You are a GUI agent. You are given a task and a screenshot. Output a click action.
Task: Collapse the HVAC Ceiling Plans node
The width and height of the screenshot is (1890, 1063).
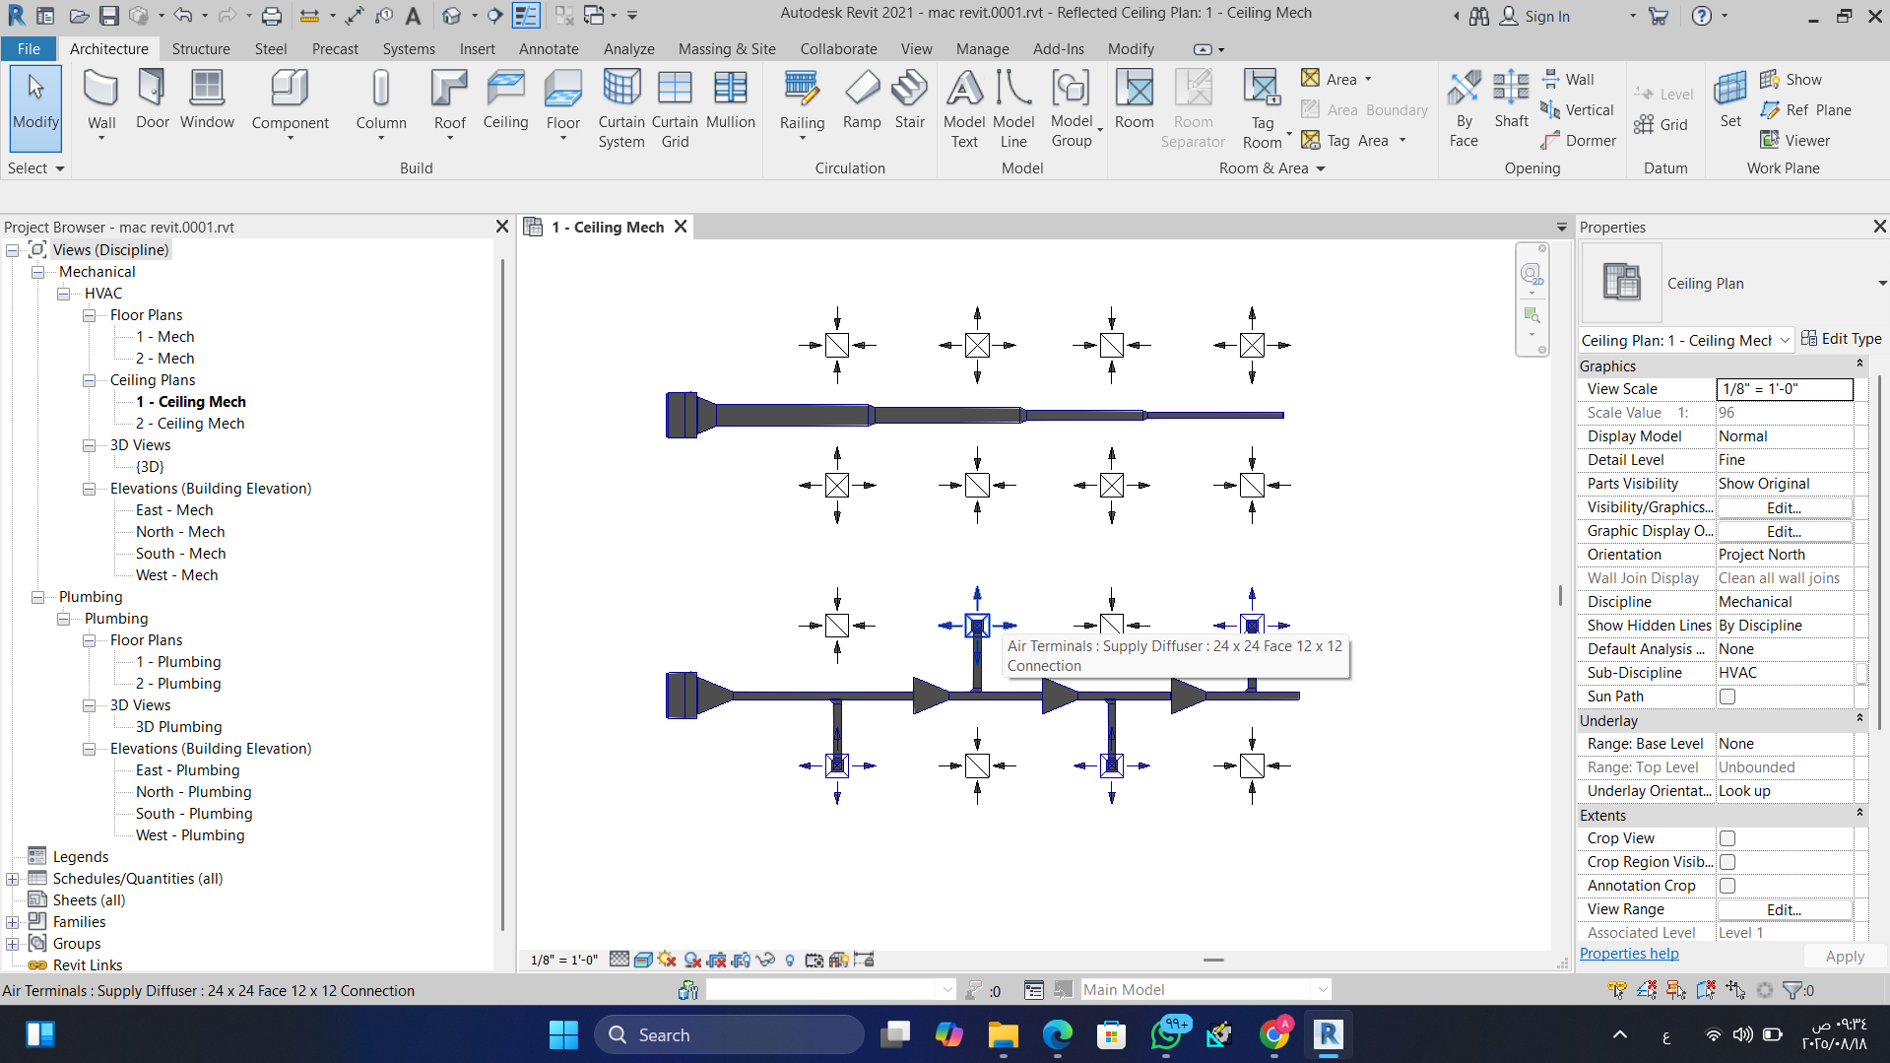[89, 380]
